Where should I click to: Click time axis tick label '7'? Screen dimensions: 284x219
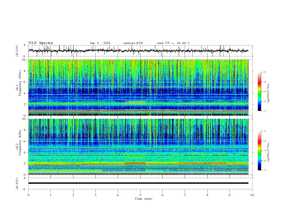coord(185,195)
